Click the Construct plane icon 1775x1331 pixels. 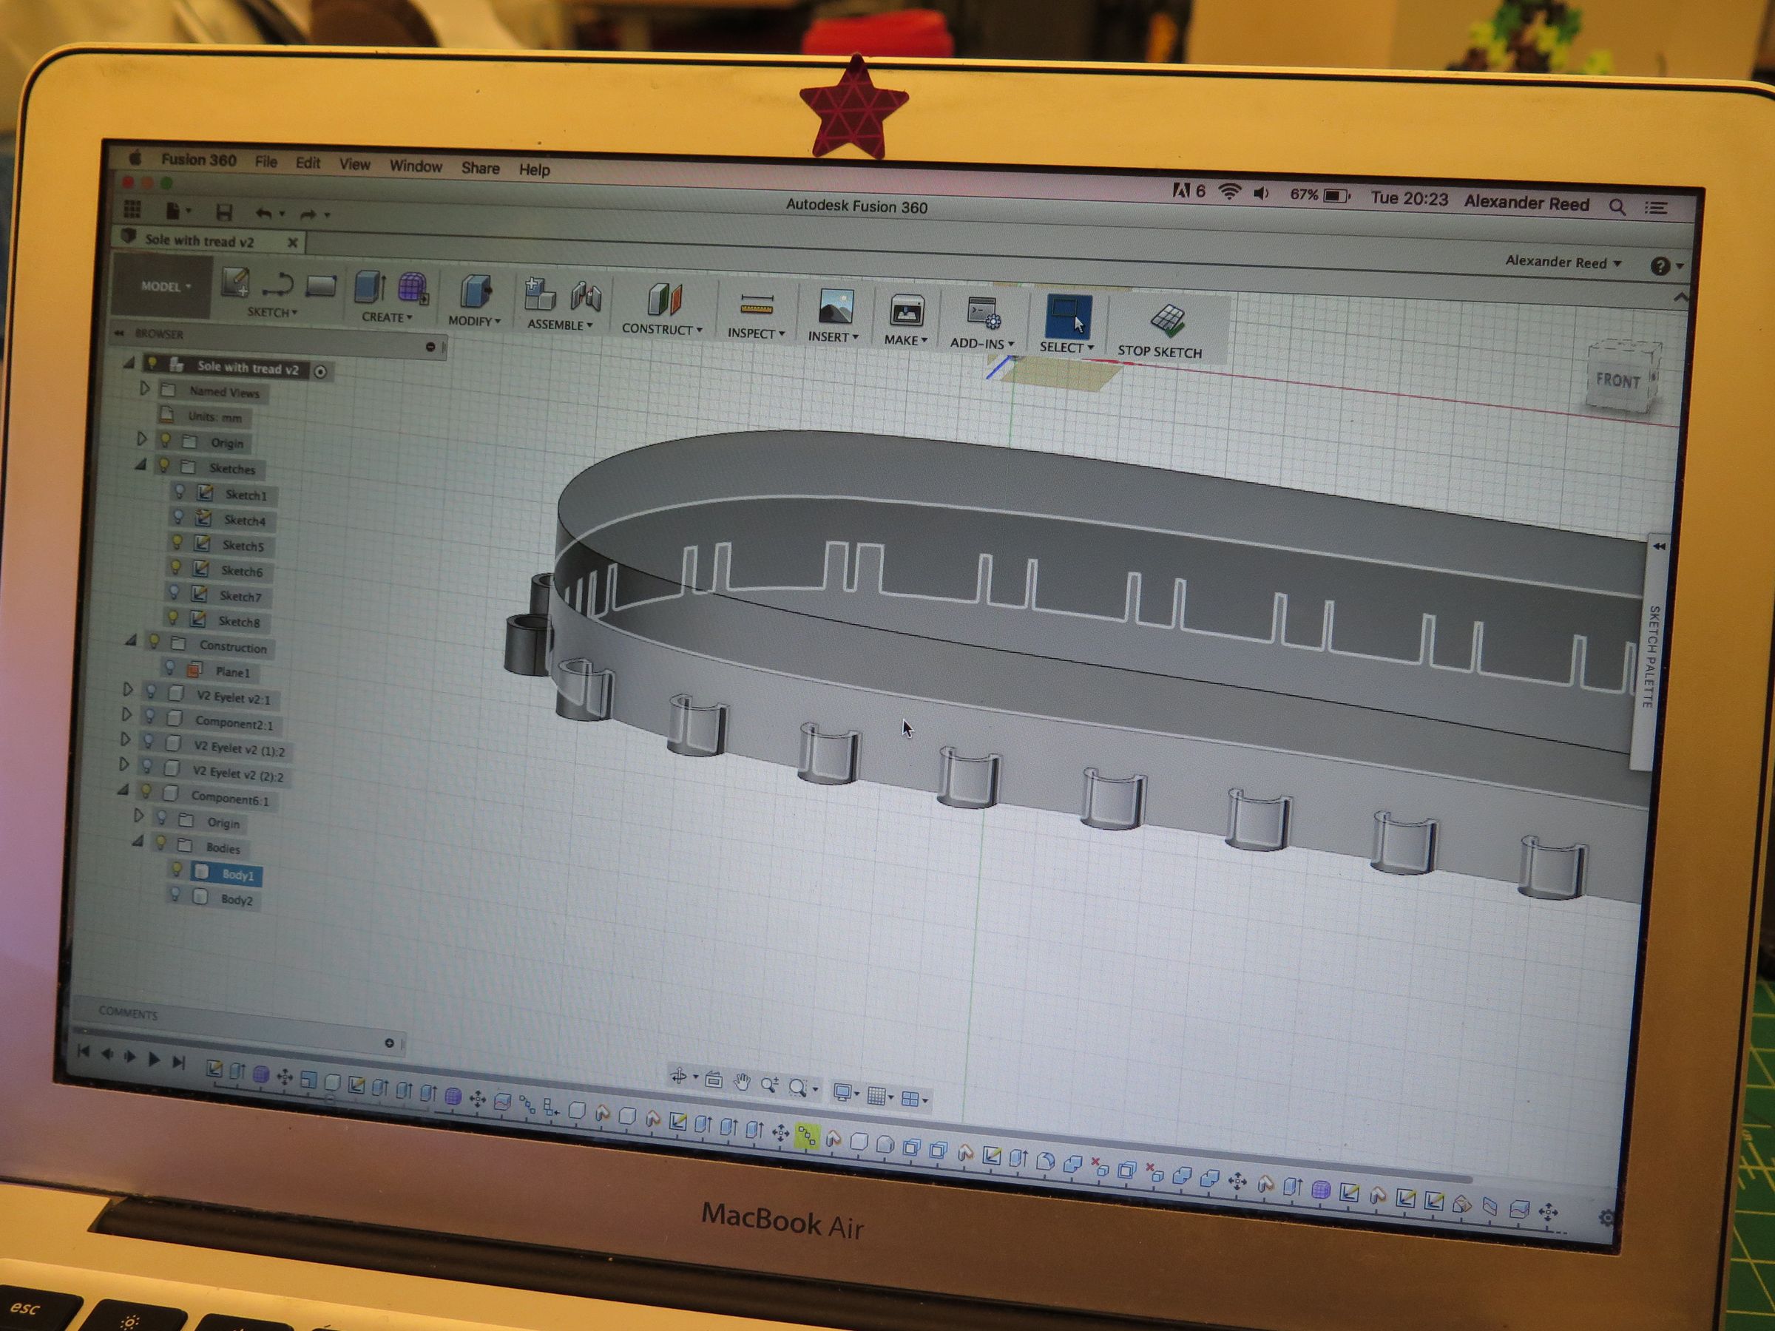[663, 301]
